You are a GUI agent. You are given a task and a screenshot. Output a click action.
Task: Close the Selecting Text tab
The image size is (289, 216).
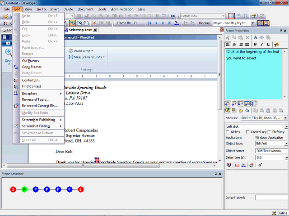coord(95,30)
